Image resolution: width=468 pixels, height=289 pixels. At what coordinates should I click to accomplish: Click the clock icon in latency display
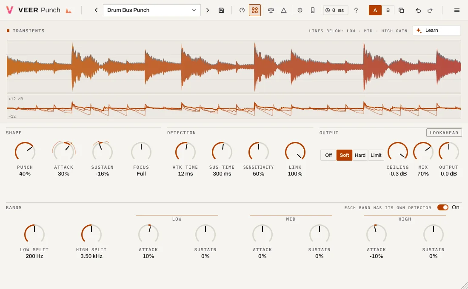click(328, 10)
